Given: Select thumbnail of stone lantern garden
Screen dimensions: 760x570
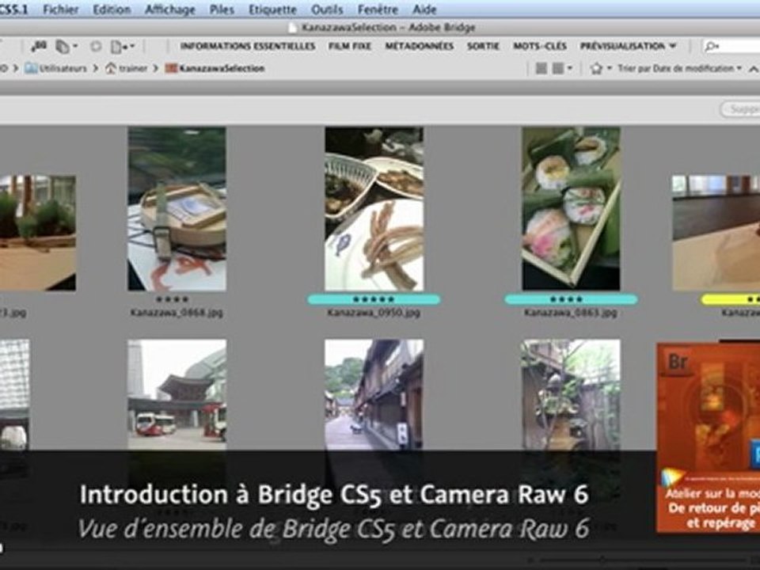Looking at the screenshot, I should click(x=571, y=395).
